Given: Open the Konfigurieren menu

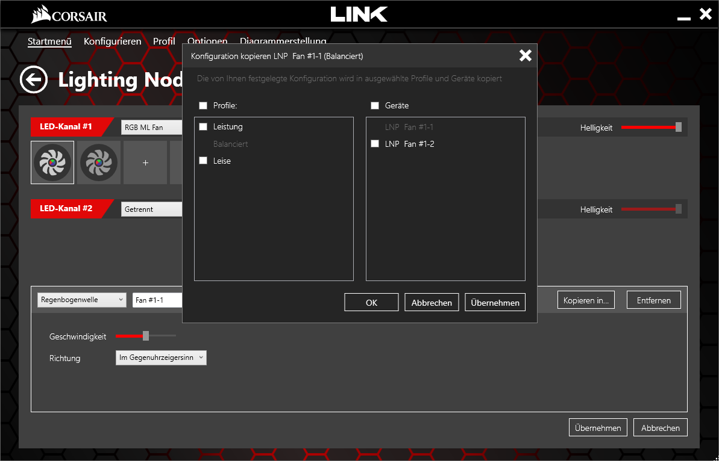Looking at the screenshot, I should click(x=112, y=42).
